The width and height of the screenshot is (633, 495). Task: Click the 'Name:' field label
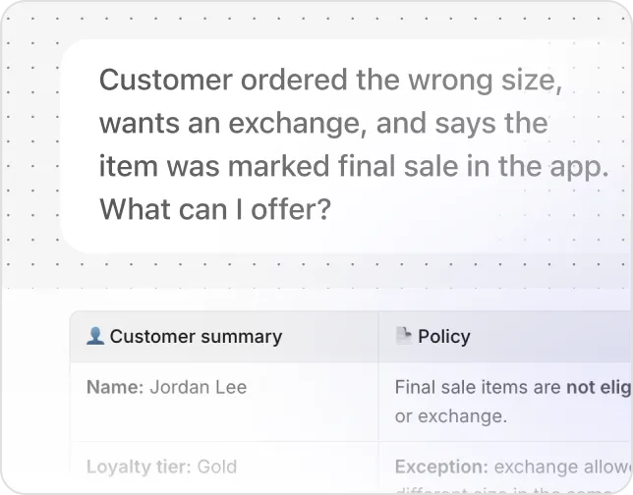[115, 387]
